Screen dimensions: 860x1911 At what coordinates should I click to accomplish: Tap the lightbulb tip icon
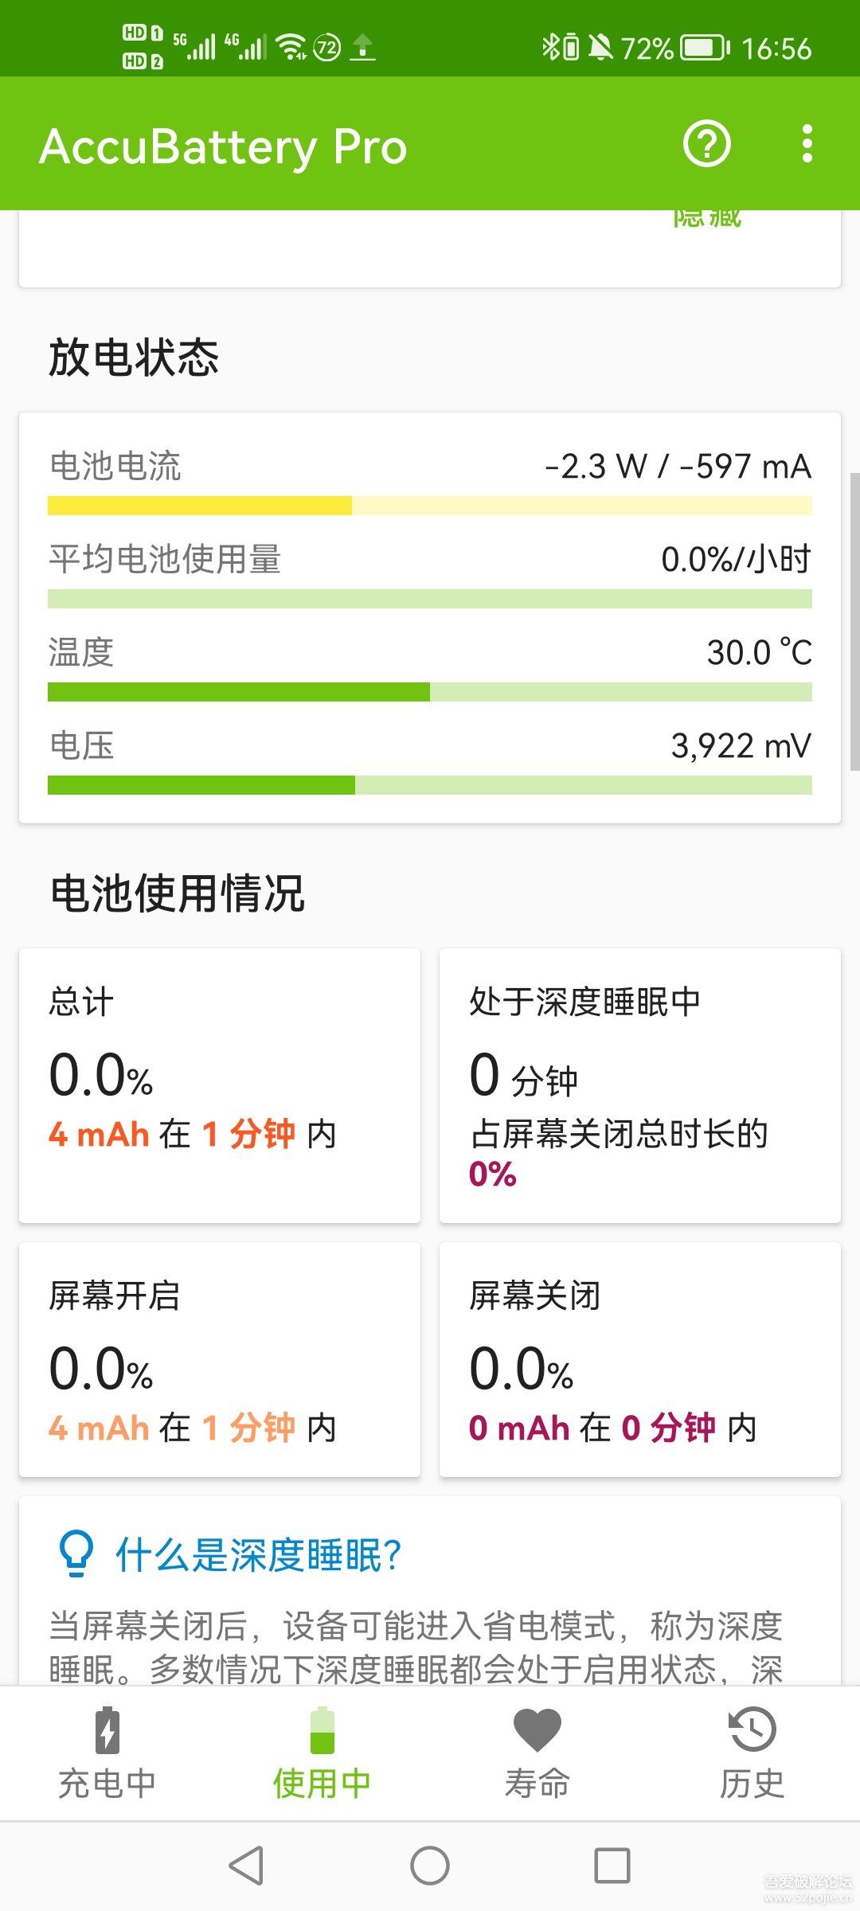coord(76,1553)
